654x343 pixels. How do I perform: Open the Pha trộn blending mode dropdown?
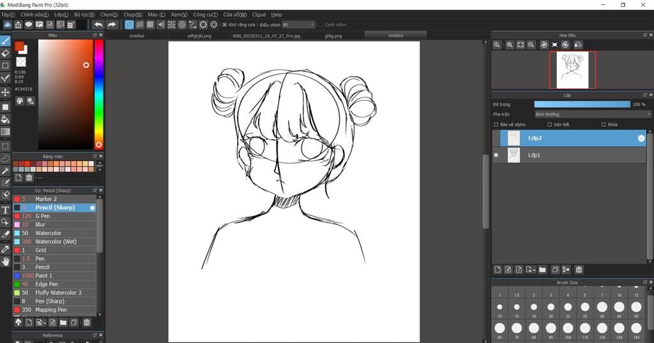click(593, 114)
